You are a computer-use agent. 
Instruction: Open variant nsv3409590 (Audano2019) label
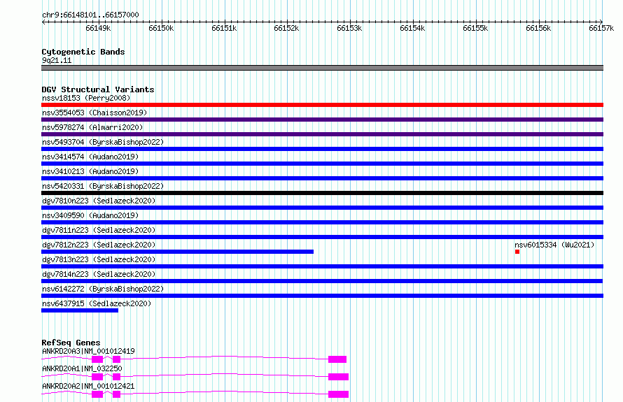[90, 215]
